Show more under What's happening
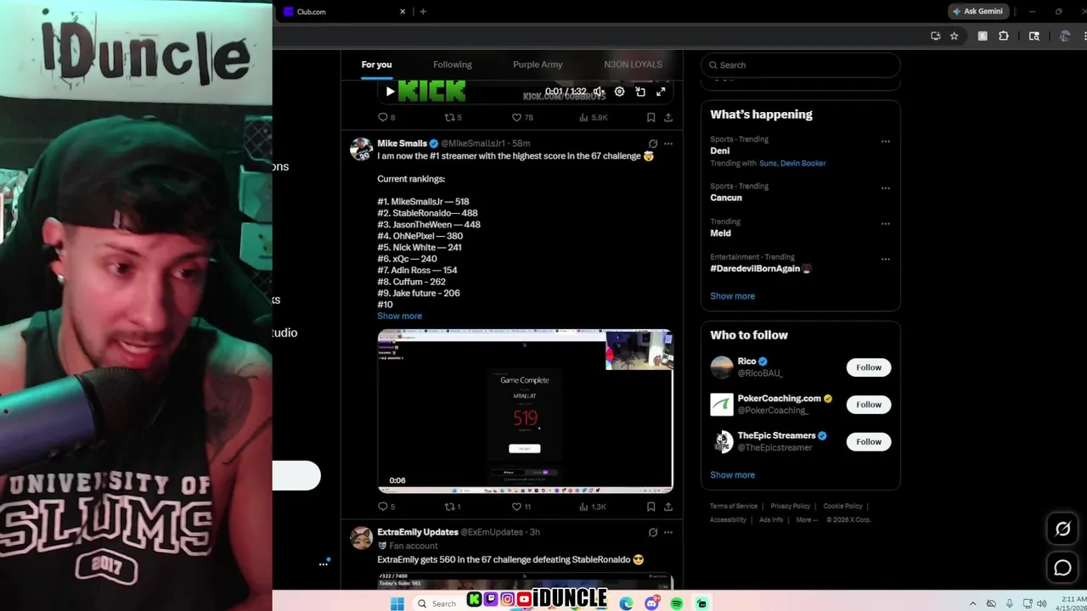1087x611 pixels. pos(732,296)
